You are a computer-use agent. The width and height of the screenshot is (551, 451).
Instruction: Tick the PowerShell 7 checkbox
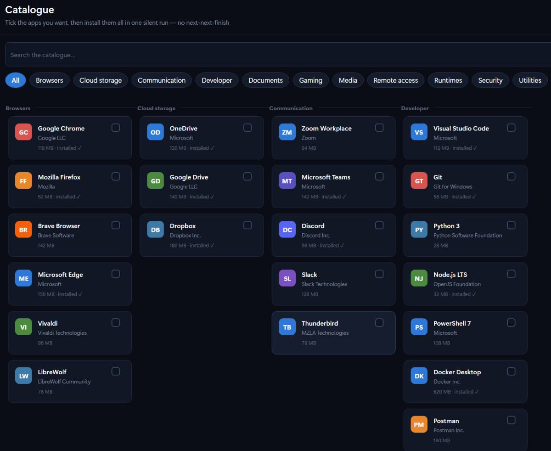click(511, 322)
